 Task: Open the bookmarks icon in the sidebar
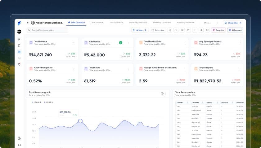pyautogui.click(x=19, y=46)
